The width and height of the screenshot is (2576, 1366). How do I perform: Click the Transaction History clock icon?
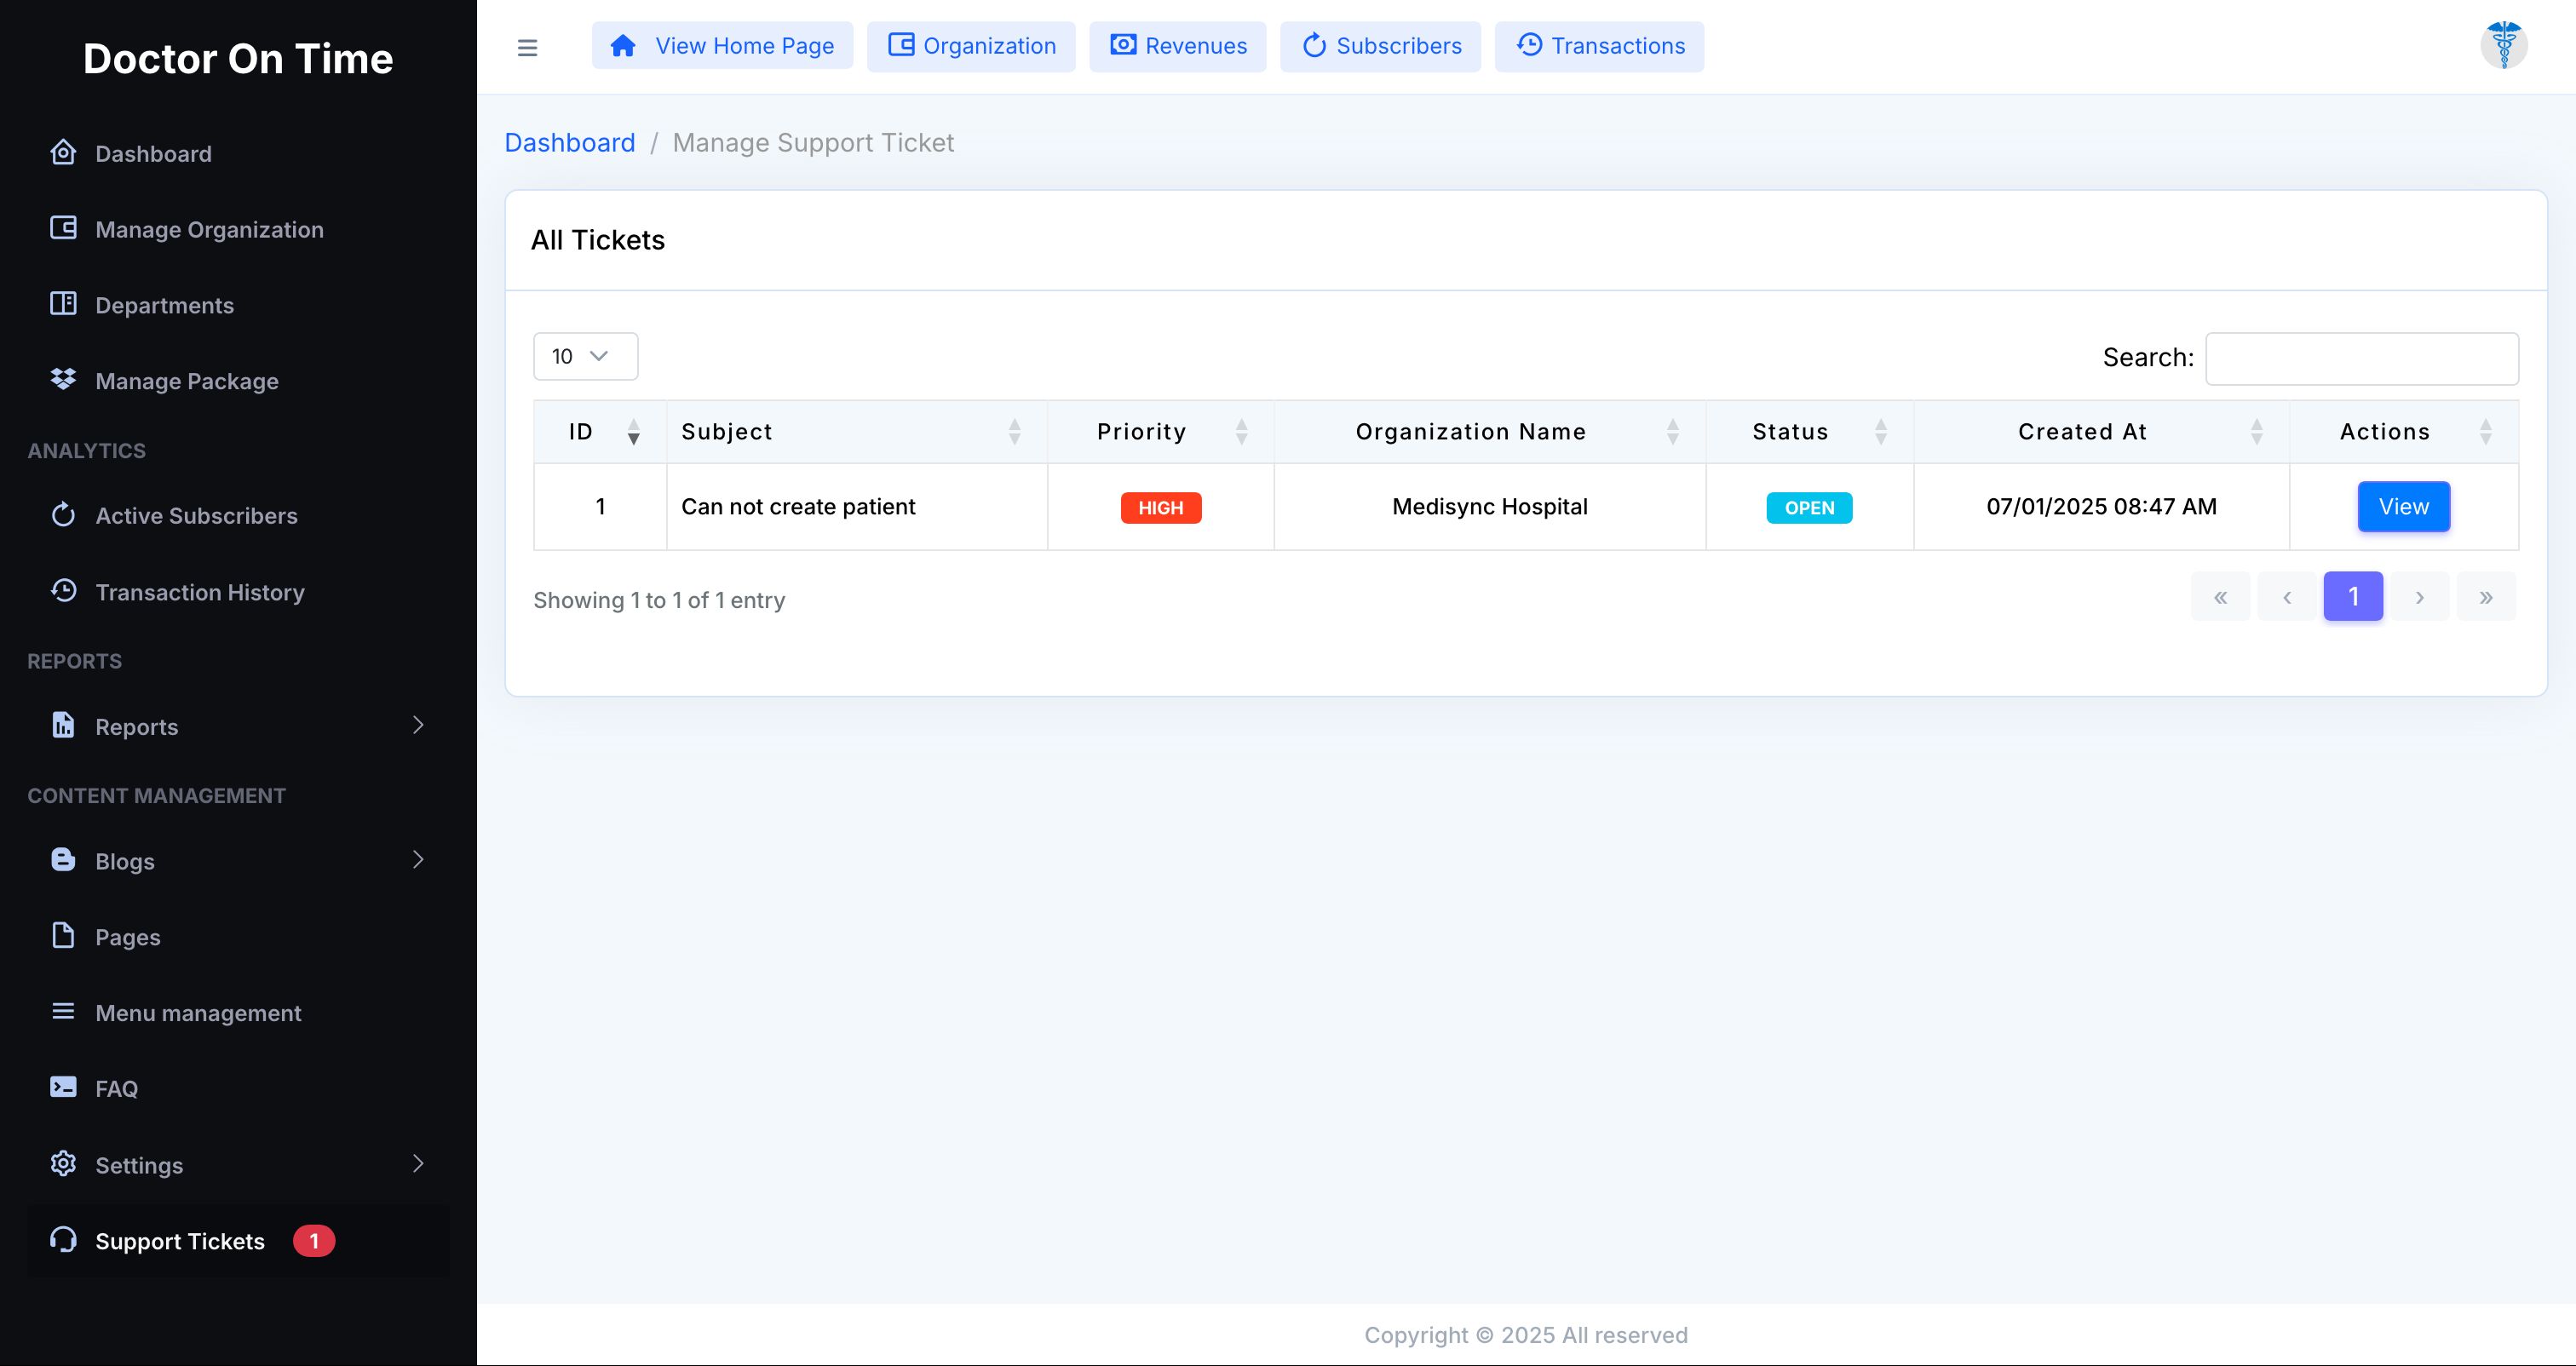click(63, 590)
